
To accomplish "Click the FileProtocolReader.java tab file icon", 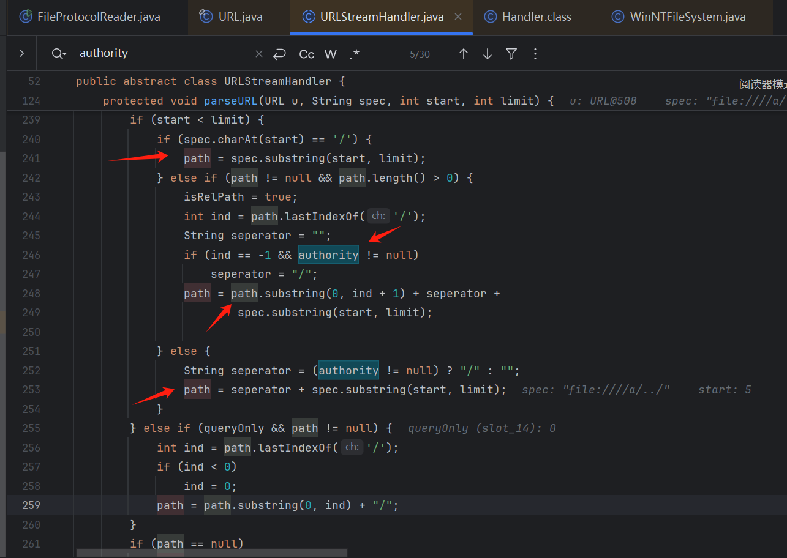I will 26,17.
